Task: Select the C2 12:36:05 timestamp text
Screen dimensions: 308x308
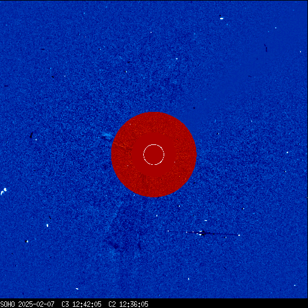Action: pos(128,304)
